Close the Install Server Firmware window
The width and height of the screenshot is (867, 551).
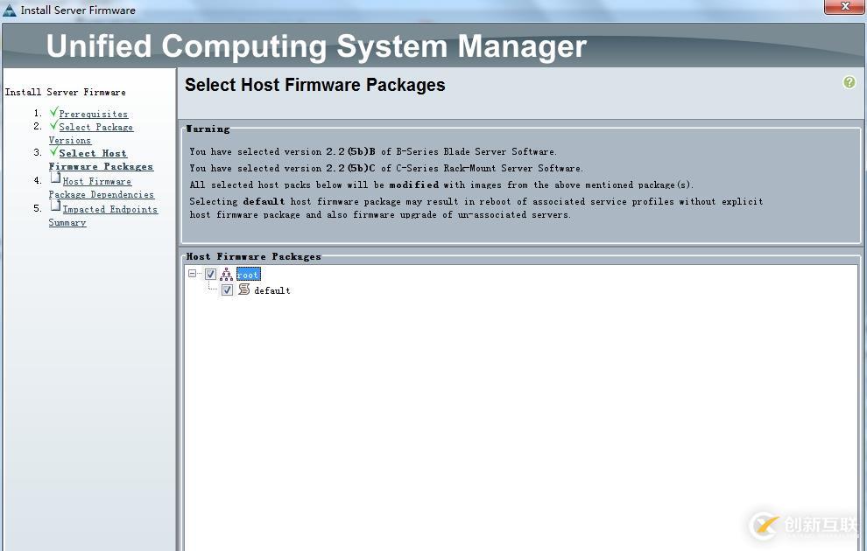click(x=844, y=7)
